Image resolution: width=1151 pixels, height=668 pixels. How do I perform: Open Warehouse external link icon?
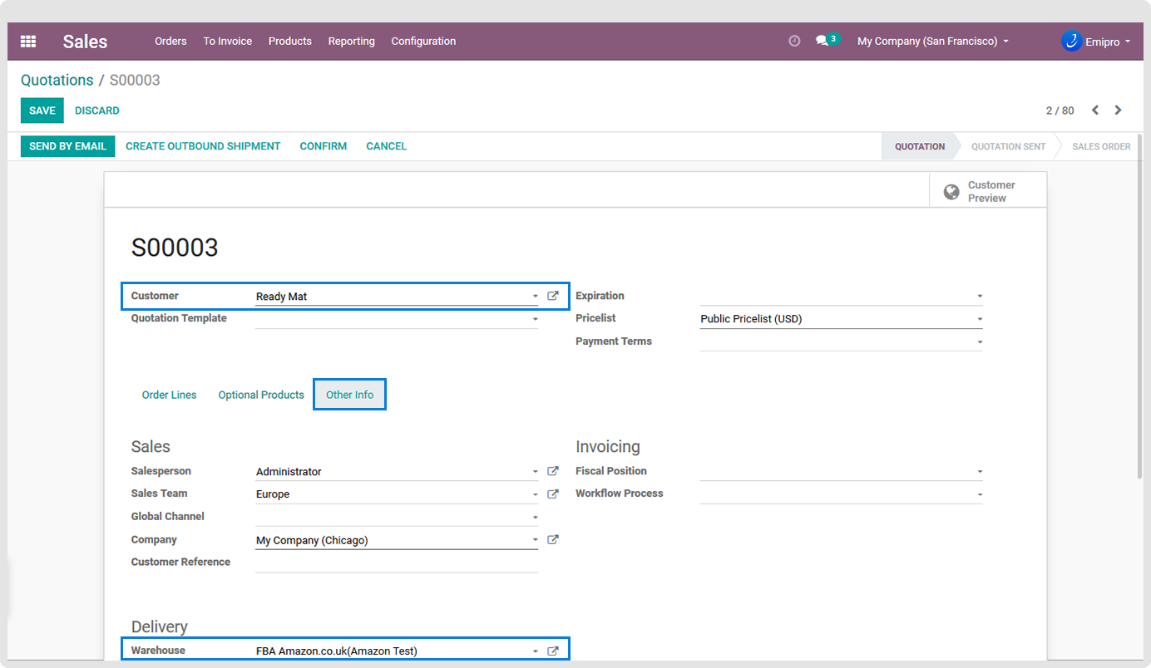pos(553,651)
